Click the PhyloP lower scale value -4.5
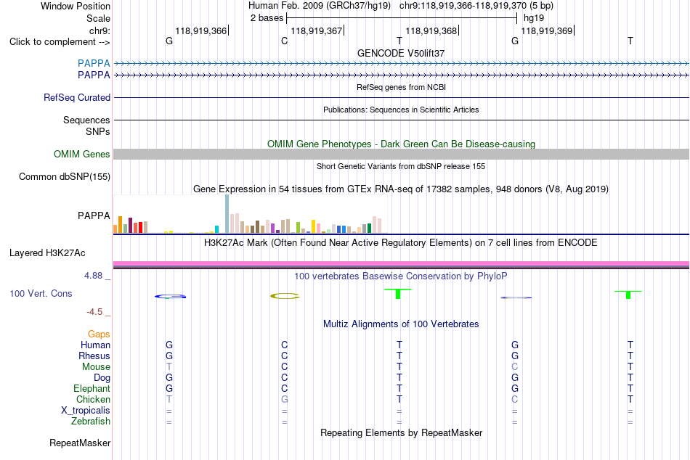690x460 pixels. tap(94, 312)
